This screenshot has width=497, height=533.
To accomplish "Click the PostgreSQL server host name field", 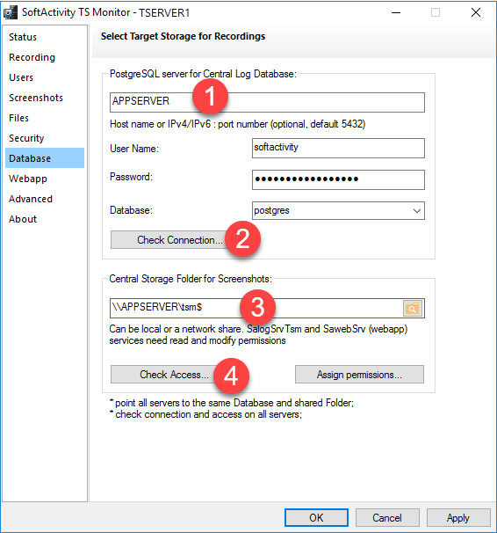I will [267, 102].
